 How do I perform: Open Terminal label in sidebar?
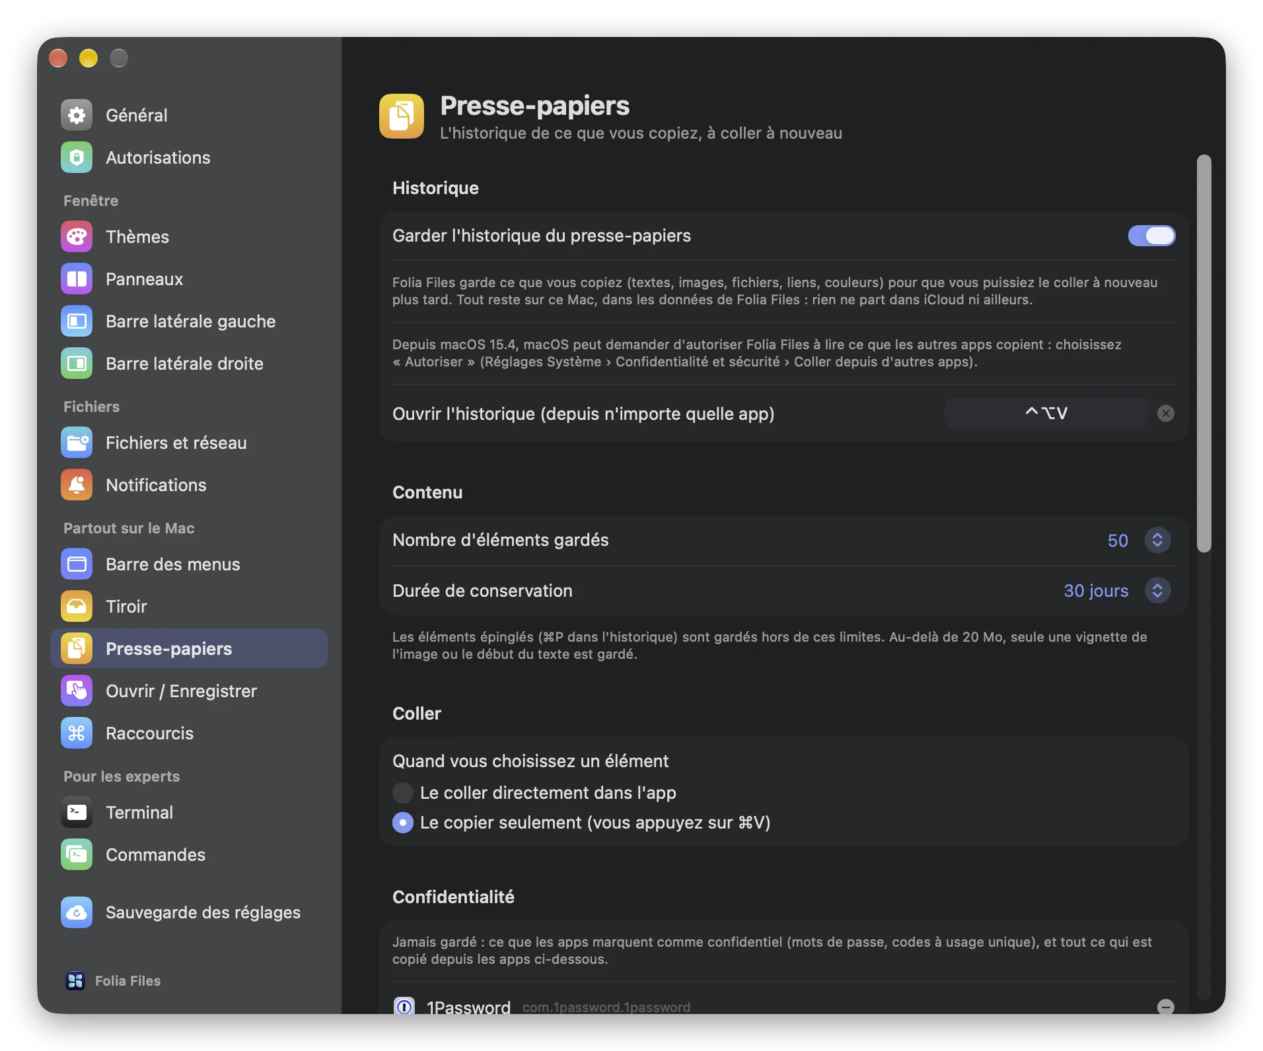[139, 813]
